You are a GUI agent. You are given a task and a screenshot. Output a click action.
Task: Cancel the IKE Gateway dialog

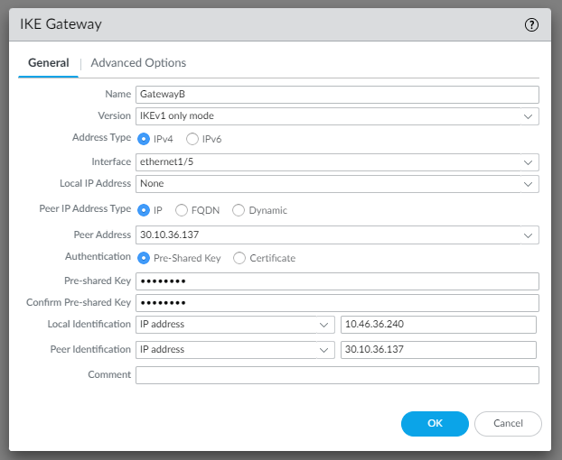[509, 423]
